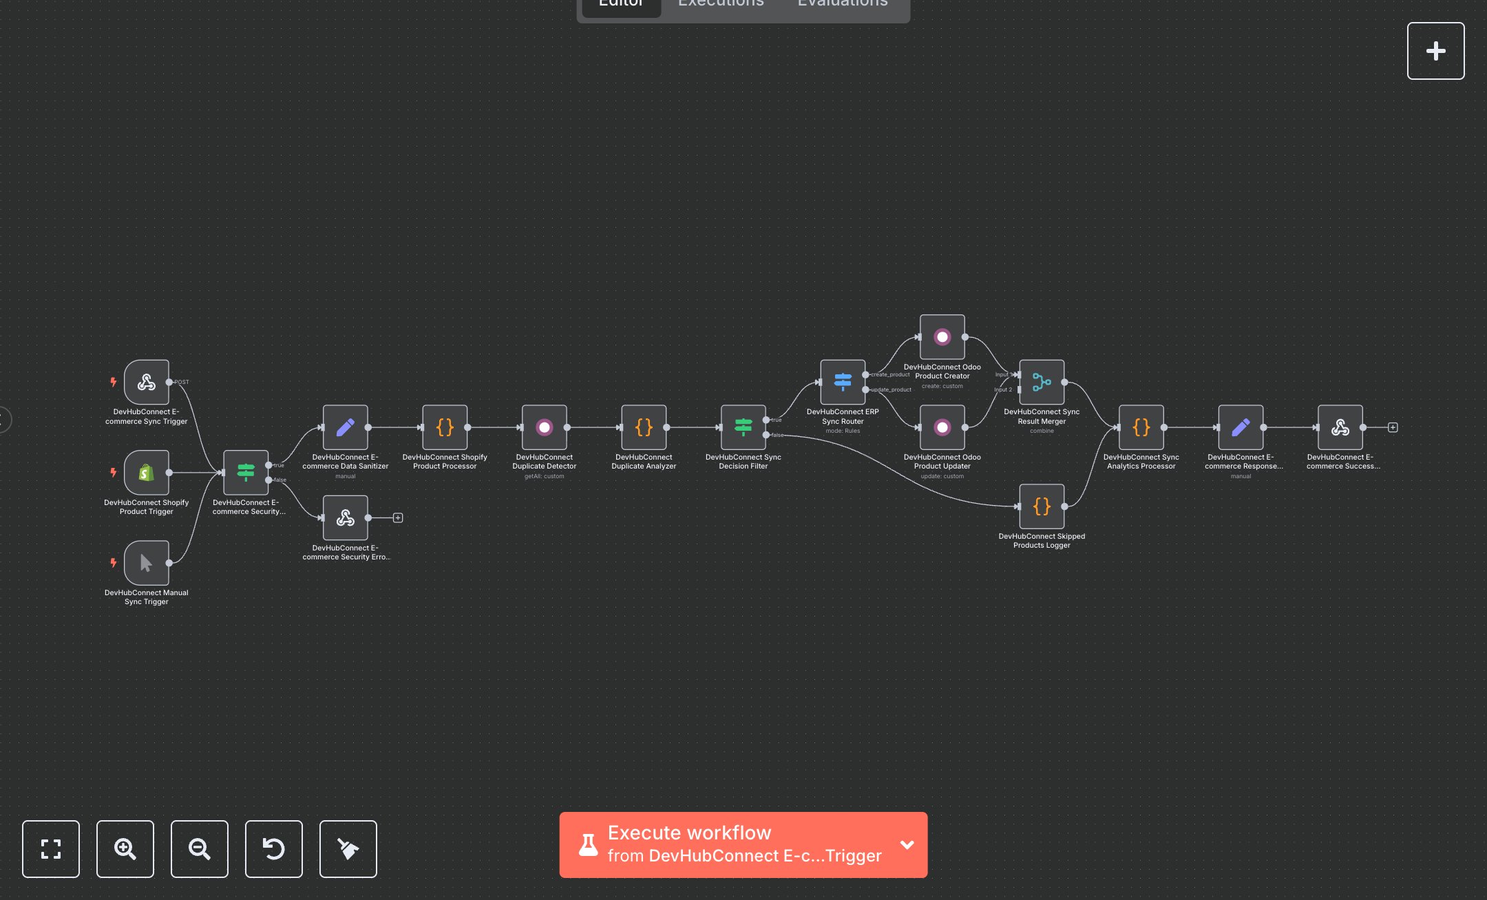Select the DevHubConnect Manual Sync Trigger node
The height and width of the screenshot is (900, 1487).
147,564
